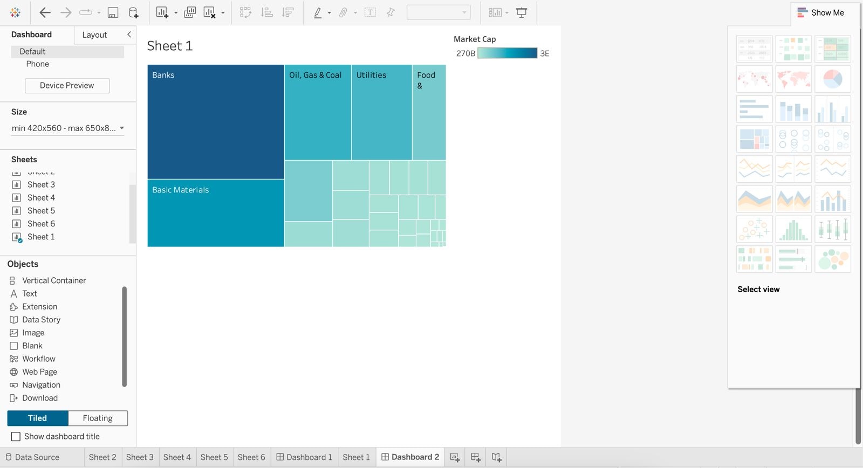863x468 pixels.
Task: Select the Extension object
Action: point(39,307)
